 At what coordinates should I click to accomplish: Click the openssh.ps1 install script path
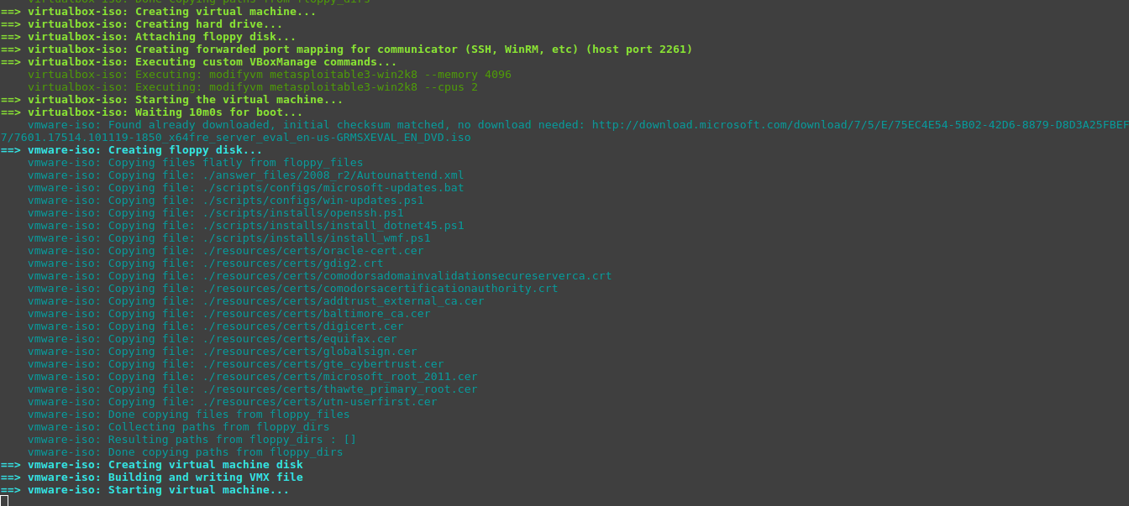pos(302,213)
